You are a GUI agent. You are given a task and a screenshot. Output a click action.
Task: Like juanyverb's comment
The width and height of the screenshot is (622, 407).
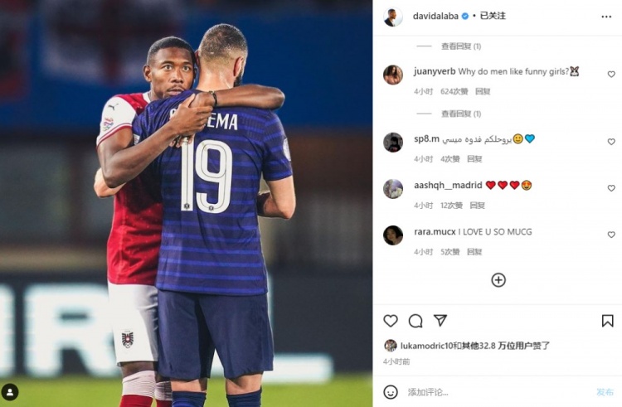[x=611, y=74]
